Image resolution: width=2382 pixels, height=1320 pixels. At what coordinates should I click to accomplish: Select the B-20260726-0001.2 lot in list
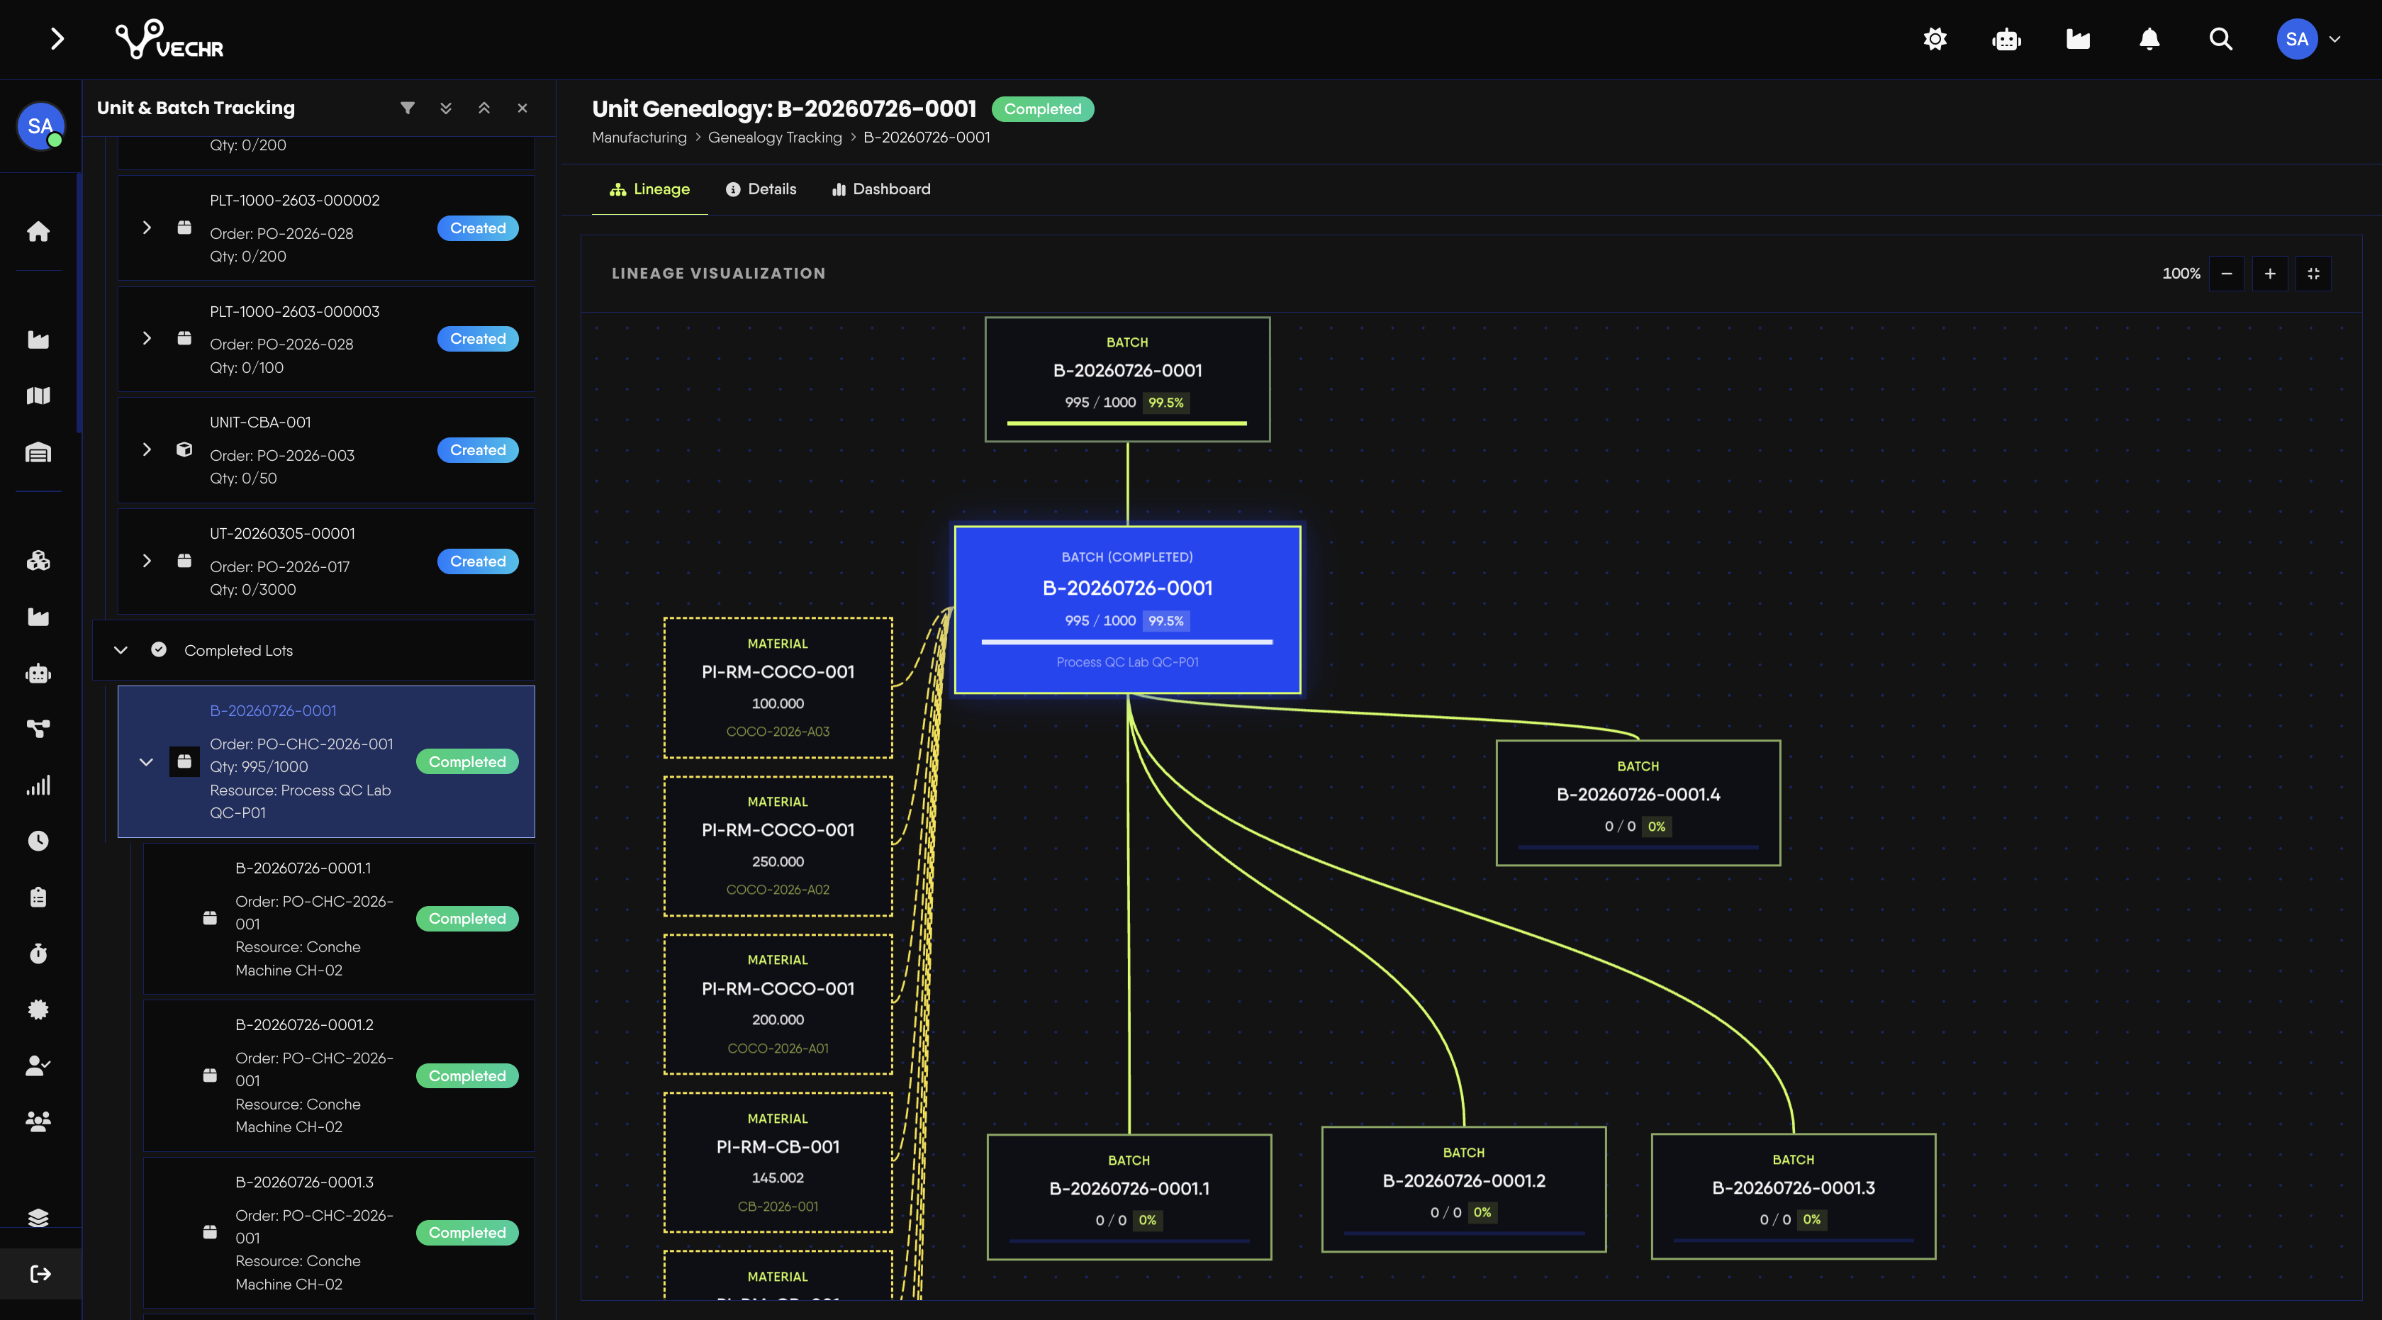338,1075
